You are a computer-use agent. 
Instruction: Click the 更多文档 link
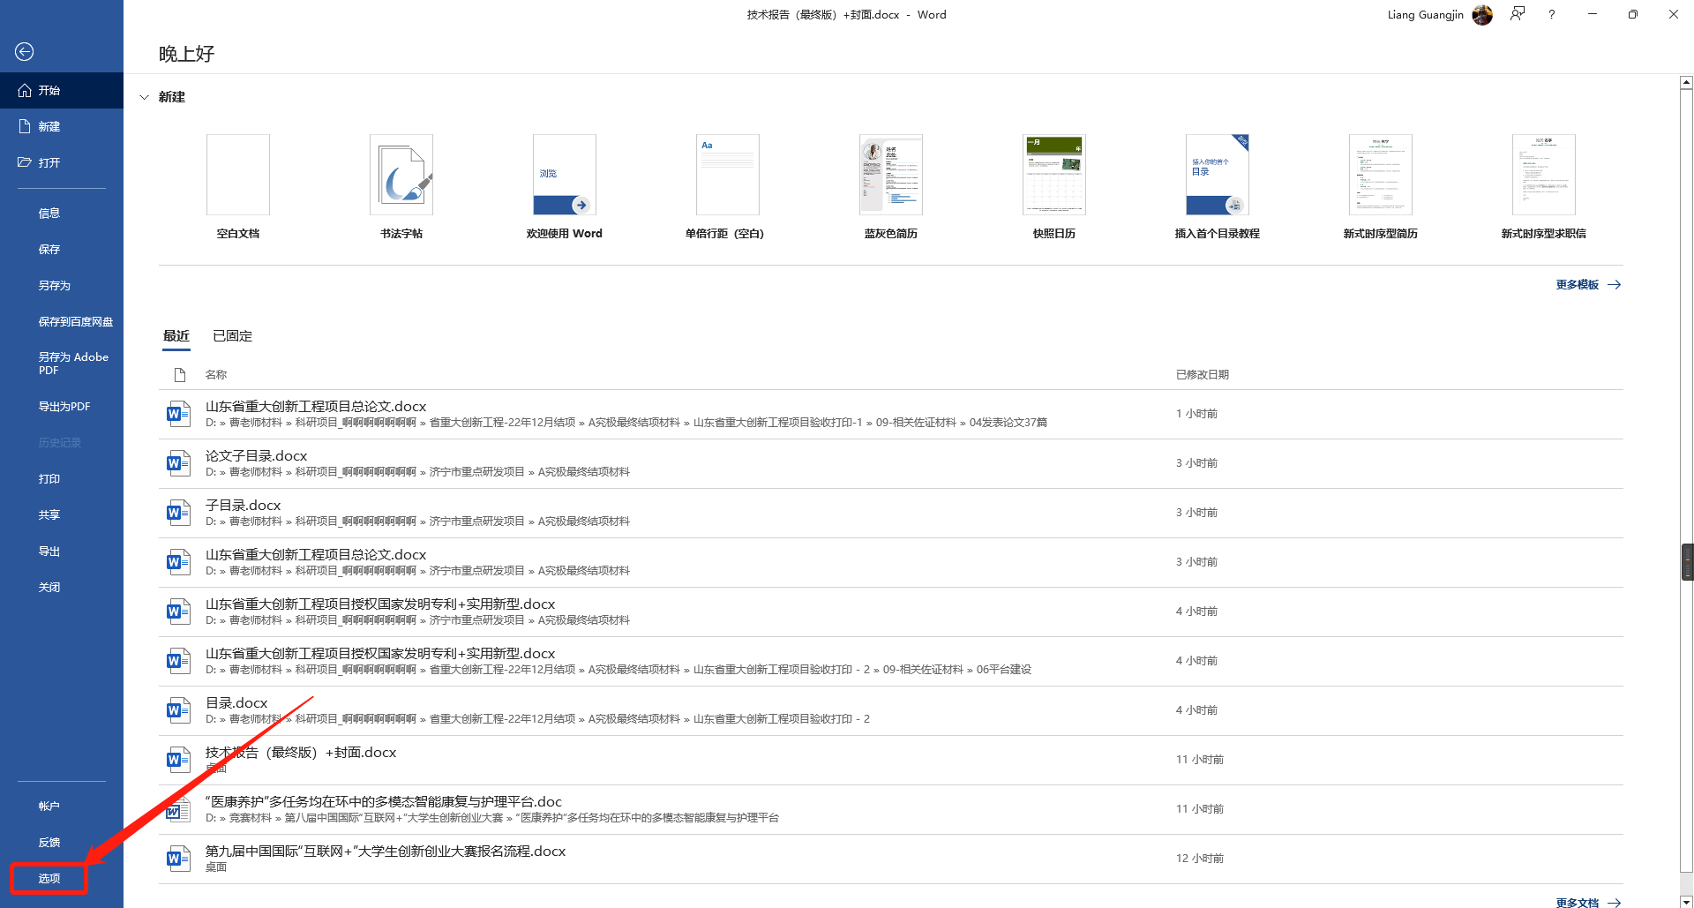[x=1588, y=902]
